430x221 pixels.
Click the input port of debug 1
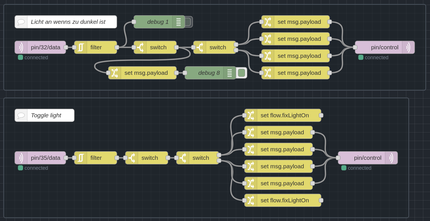coord(134,22)
